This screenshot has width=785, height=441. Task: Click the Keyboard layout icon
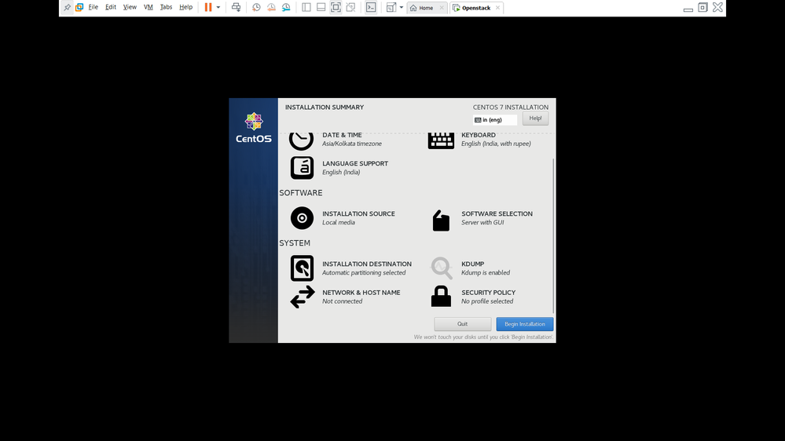coord(441,140)
